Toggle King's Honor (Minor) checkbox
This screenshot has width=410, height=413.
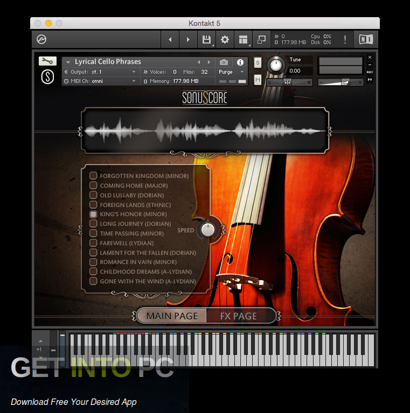pos(93,214)
